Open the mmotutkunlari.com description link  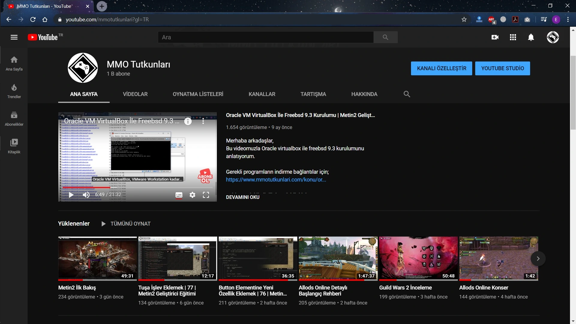276,180
